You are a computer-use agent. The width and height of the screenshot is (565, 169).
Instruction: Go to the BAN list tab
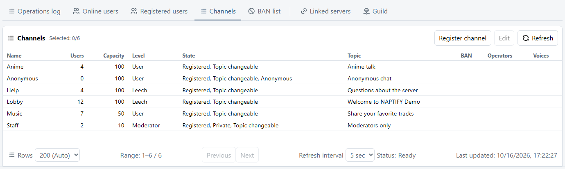click(264, 11)
